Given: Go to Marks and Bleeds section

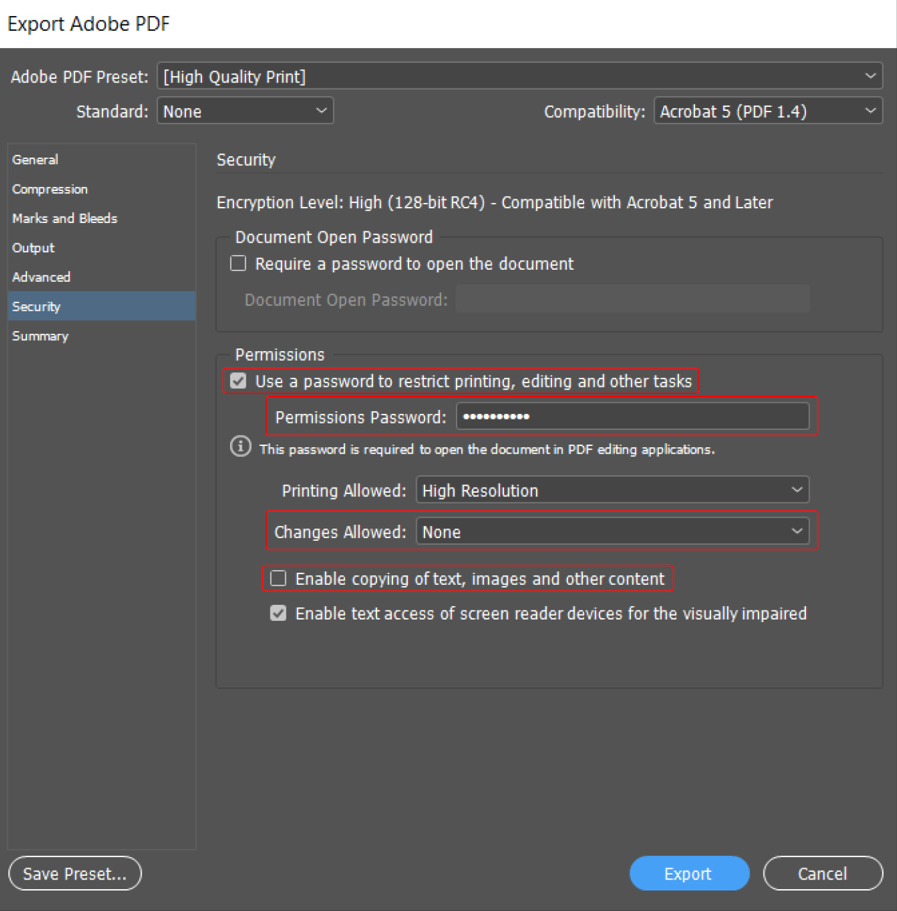Looking at the screenshot, I should click(x=65, y=218).
